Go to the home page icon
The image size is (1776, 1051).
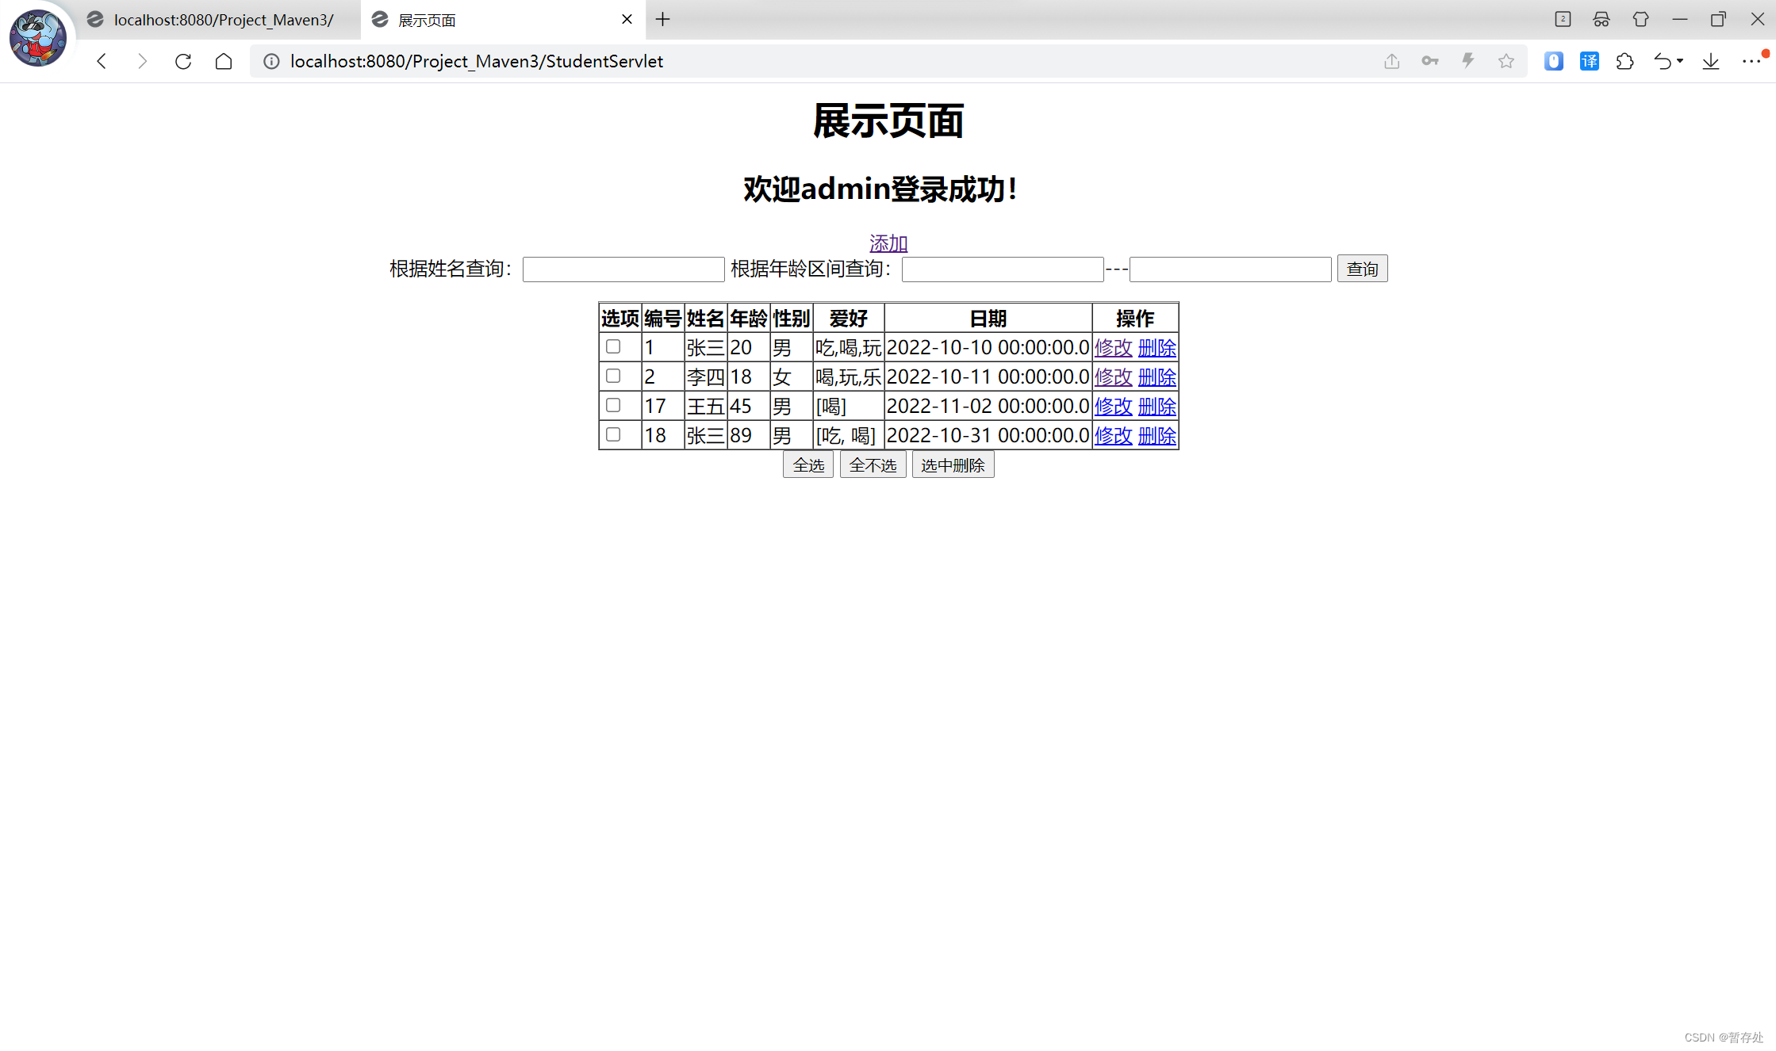coord(224,61)
